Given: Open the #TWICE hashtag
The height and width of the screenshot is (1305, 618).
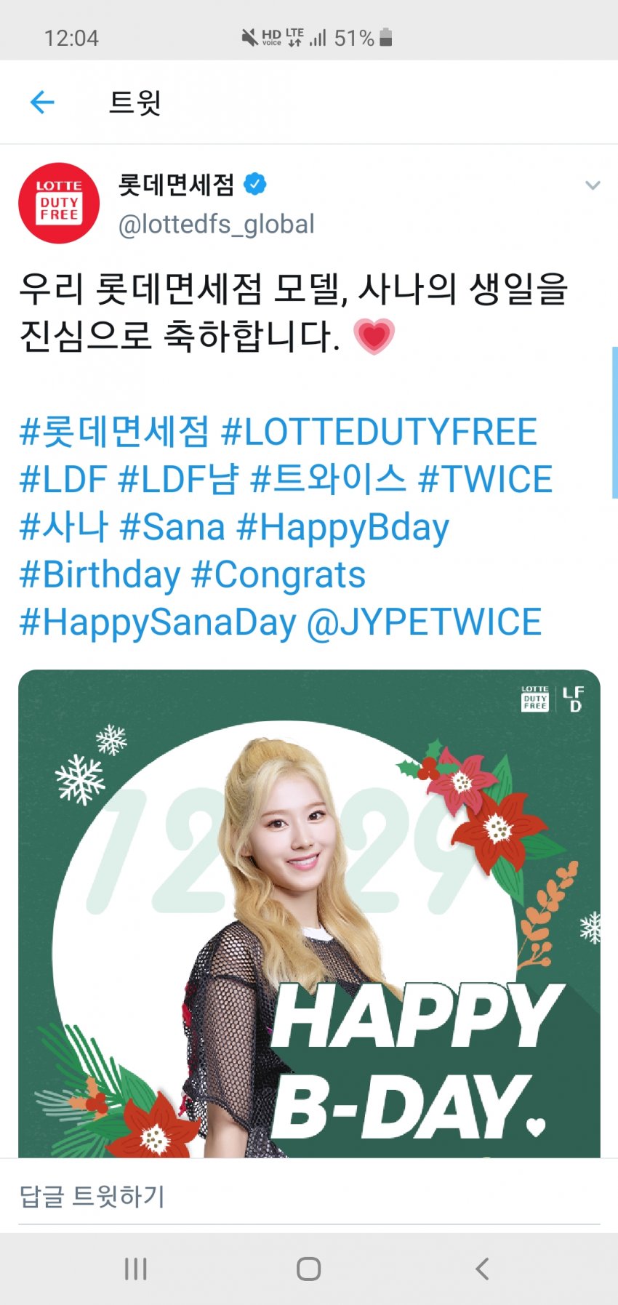Looking at the screenshot, I should coord(486,480).
